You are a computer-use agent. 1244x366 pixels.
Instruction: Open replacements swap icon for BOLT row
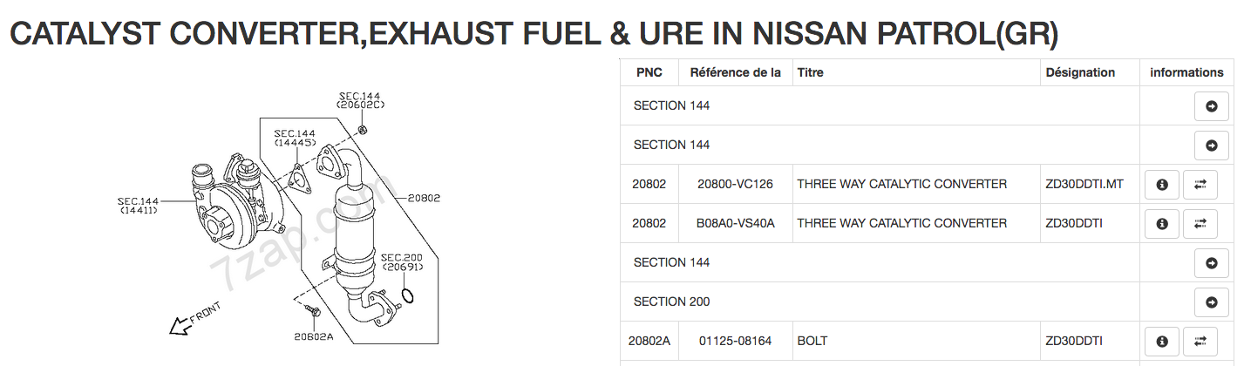[1200, 342]
